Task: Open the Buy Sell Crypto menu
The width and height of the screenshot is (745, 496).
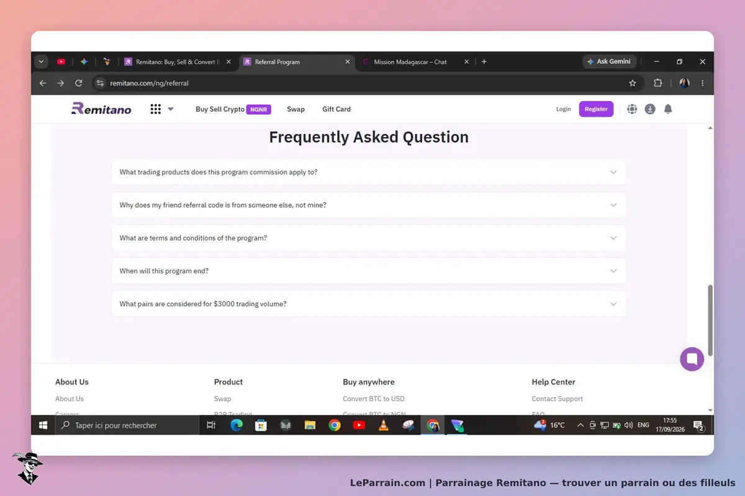Action: pyautogui.click(x=233, y=109)
